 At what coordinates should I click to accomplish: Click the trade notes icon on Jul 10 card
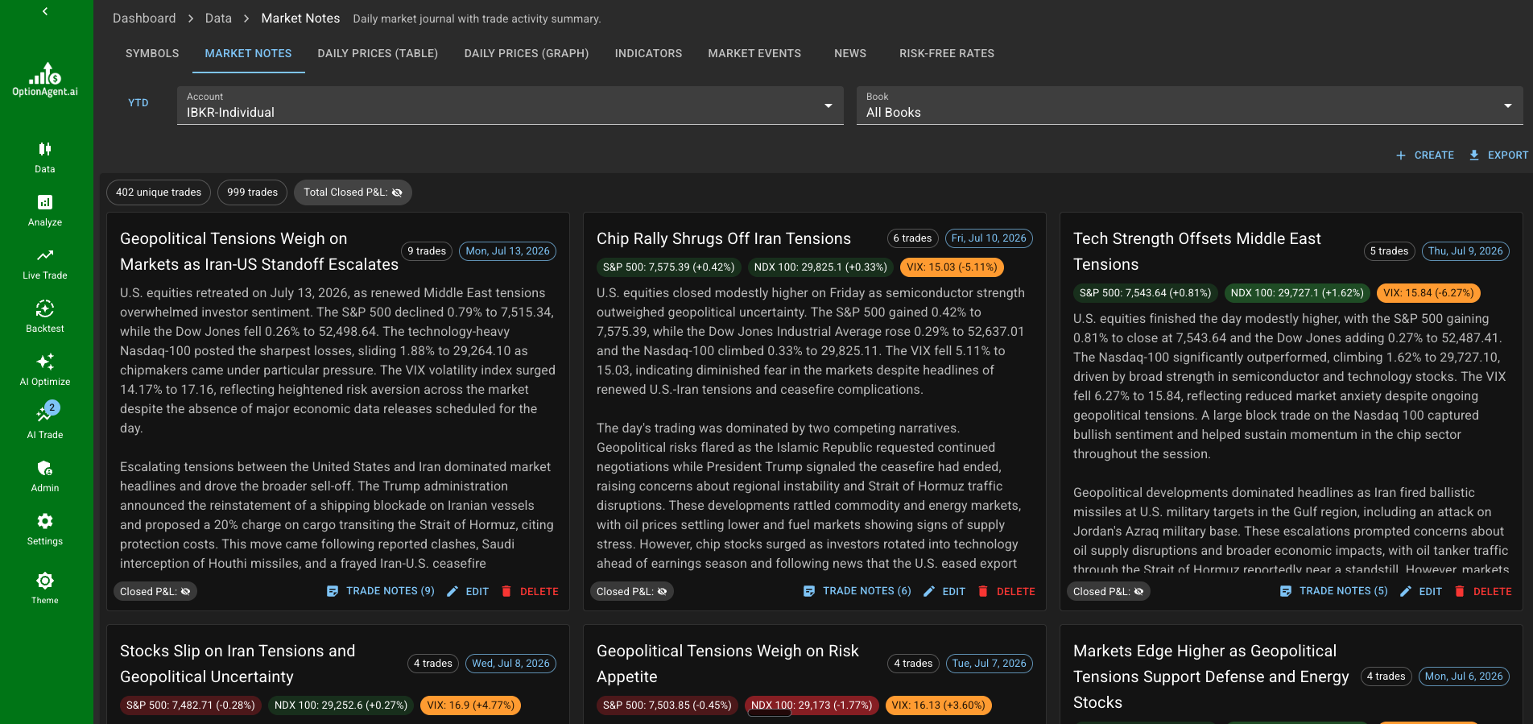[x=809, y=591]
